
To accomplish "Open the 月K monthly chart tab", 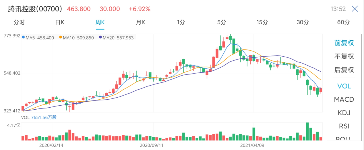I will click(140, 22).
